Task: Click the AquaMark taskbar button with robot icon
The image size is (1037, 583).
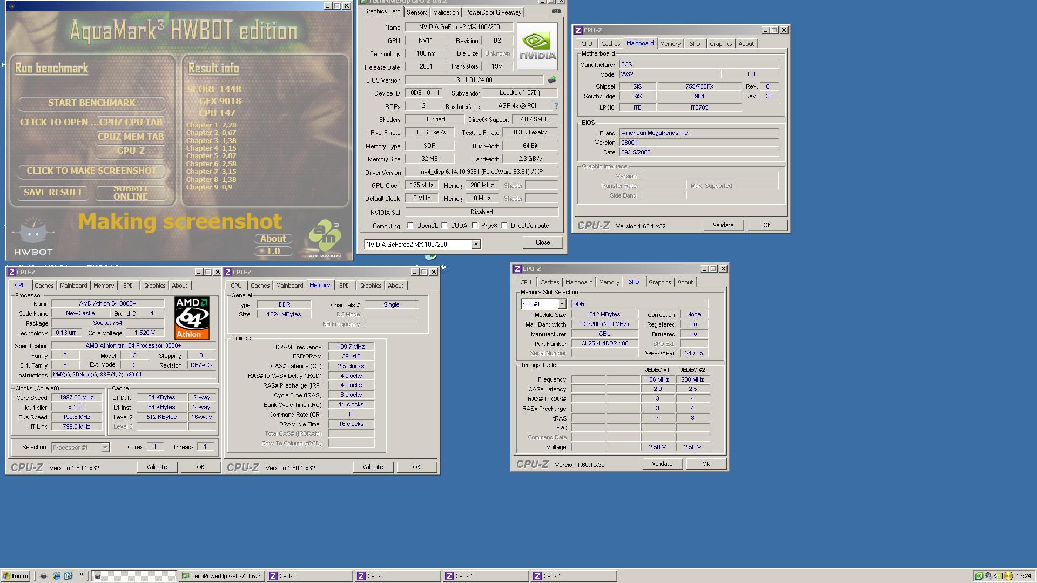Action: [133, 576]
